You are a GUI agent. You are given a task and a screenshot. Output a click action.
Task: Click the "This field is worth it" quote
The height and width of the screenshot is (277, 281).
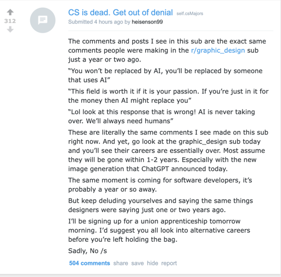pyautogui.click(x=168, y=96)
